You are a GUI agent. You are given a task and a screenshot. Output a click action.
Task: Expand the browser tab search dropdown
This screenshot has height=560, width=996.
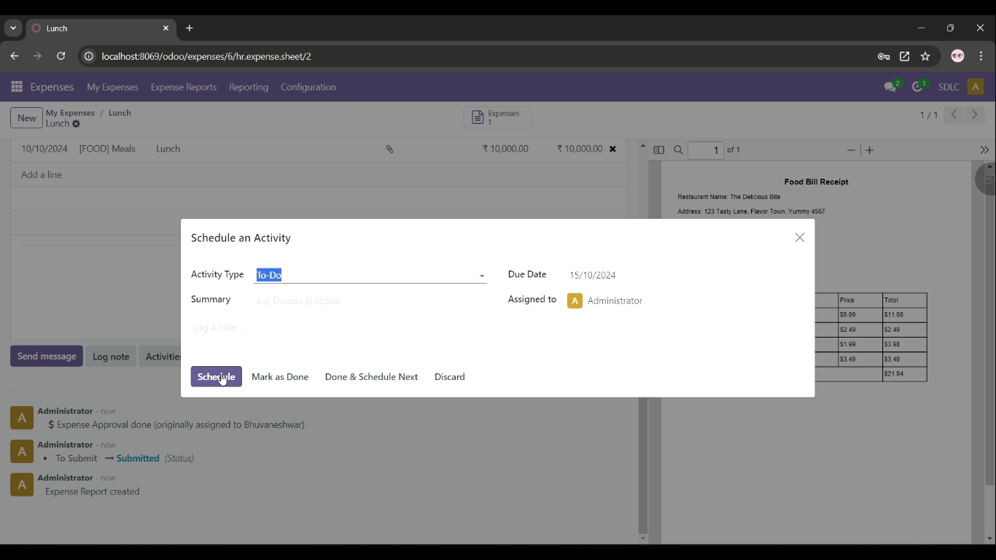[x=13, y=28]
